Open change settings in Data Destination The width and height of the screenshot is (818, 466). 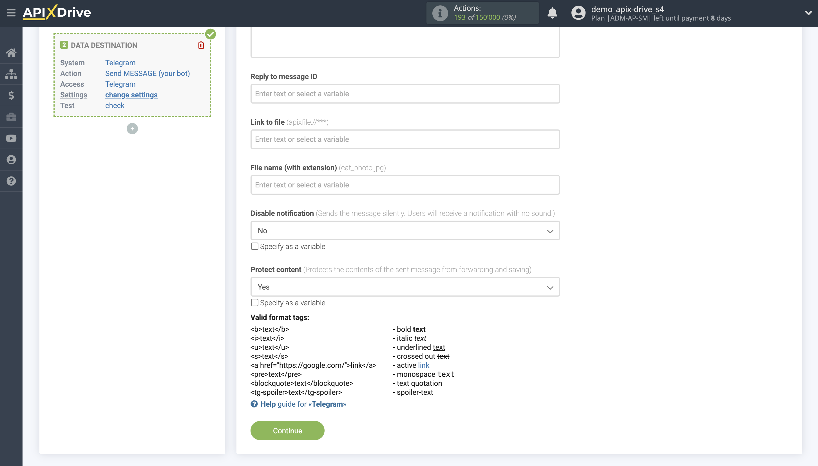click(131, 95)
